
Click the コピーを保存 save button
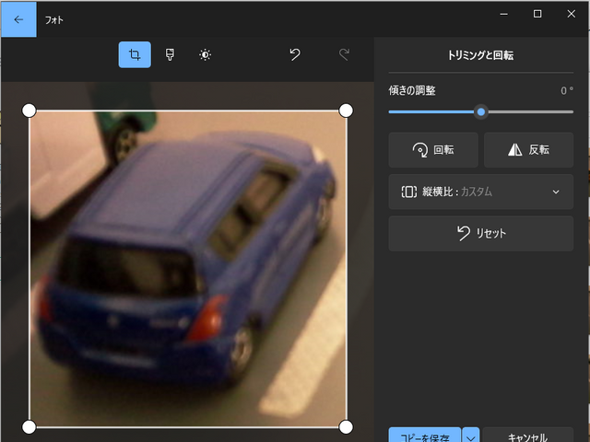(425, 436)
